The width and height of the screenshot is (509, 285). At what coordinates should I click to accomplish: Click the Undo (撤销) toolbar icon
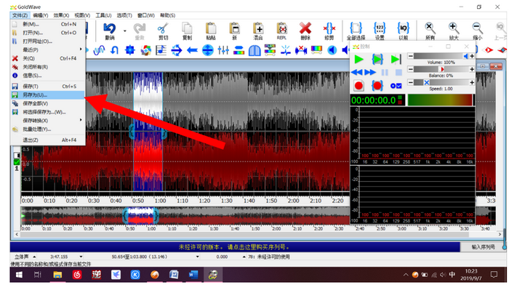coord(110,28)
